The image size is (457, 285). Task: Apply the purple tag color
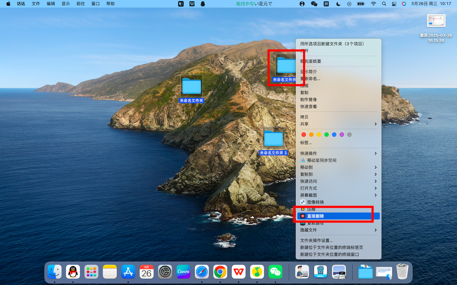click(342, 135)
